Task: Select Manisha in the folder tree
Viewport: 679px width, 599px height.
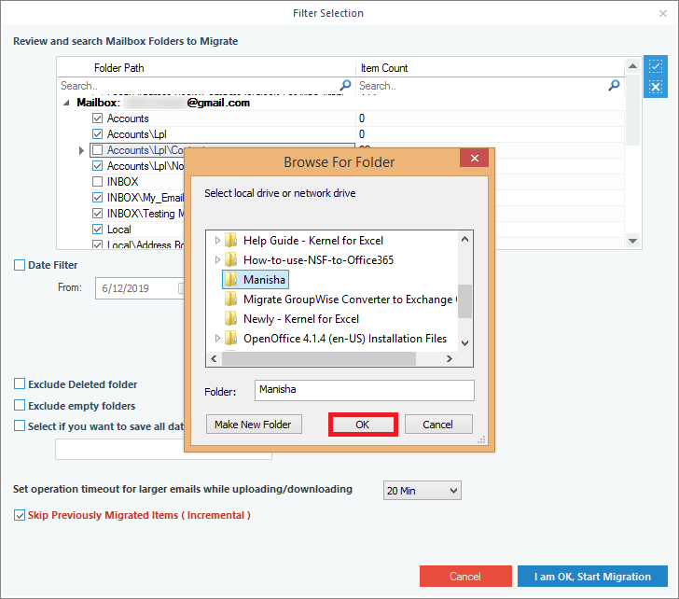Action: (264, 280)
